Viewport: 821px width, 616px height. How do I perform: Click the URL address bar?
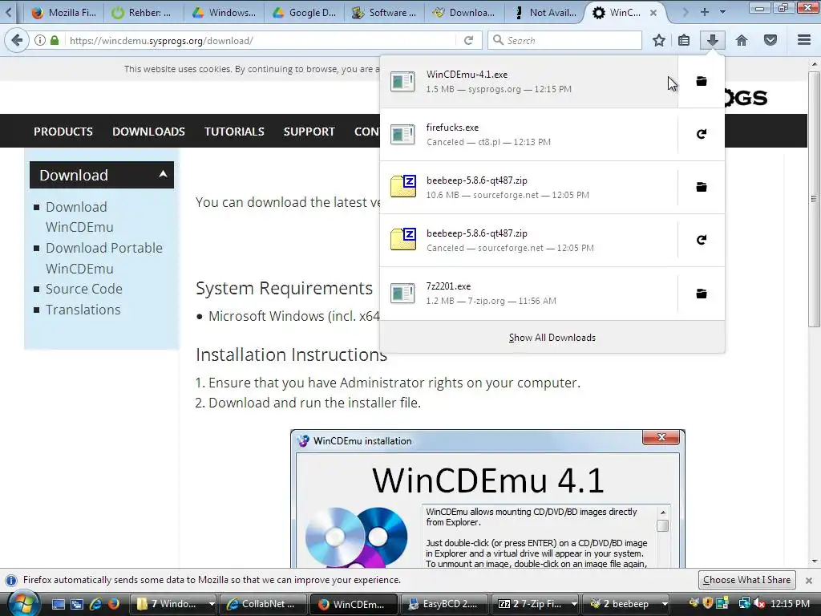(262, 40)
